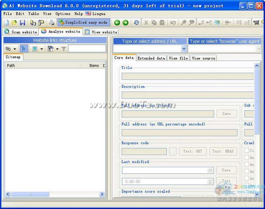Image resolution: width=265 pixels, height=209 pixels.
Task: Click the columns table icon in left toolbar
Action: click(35, 49)
